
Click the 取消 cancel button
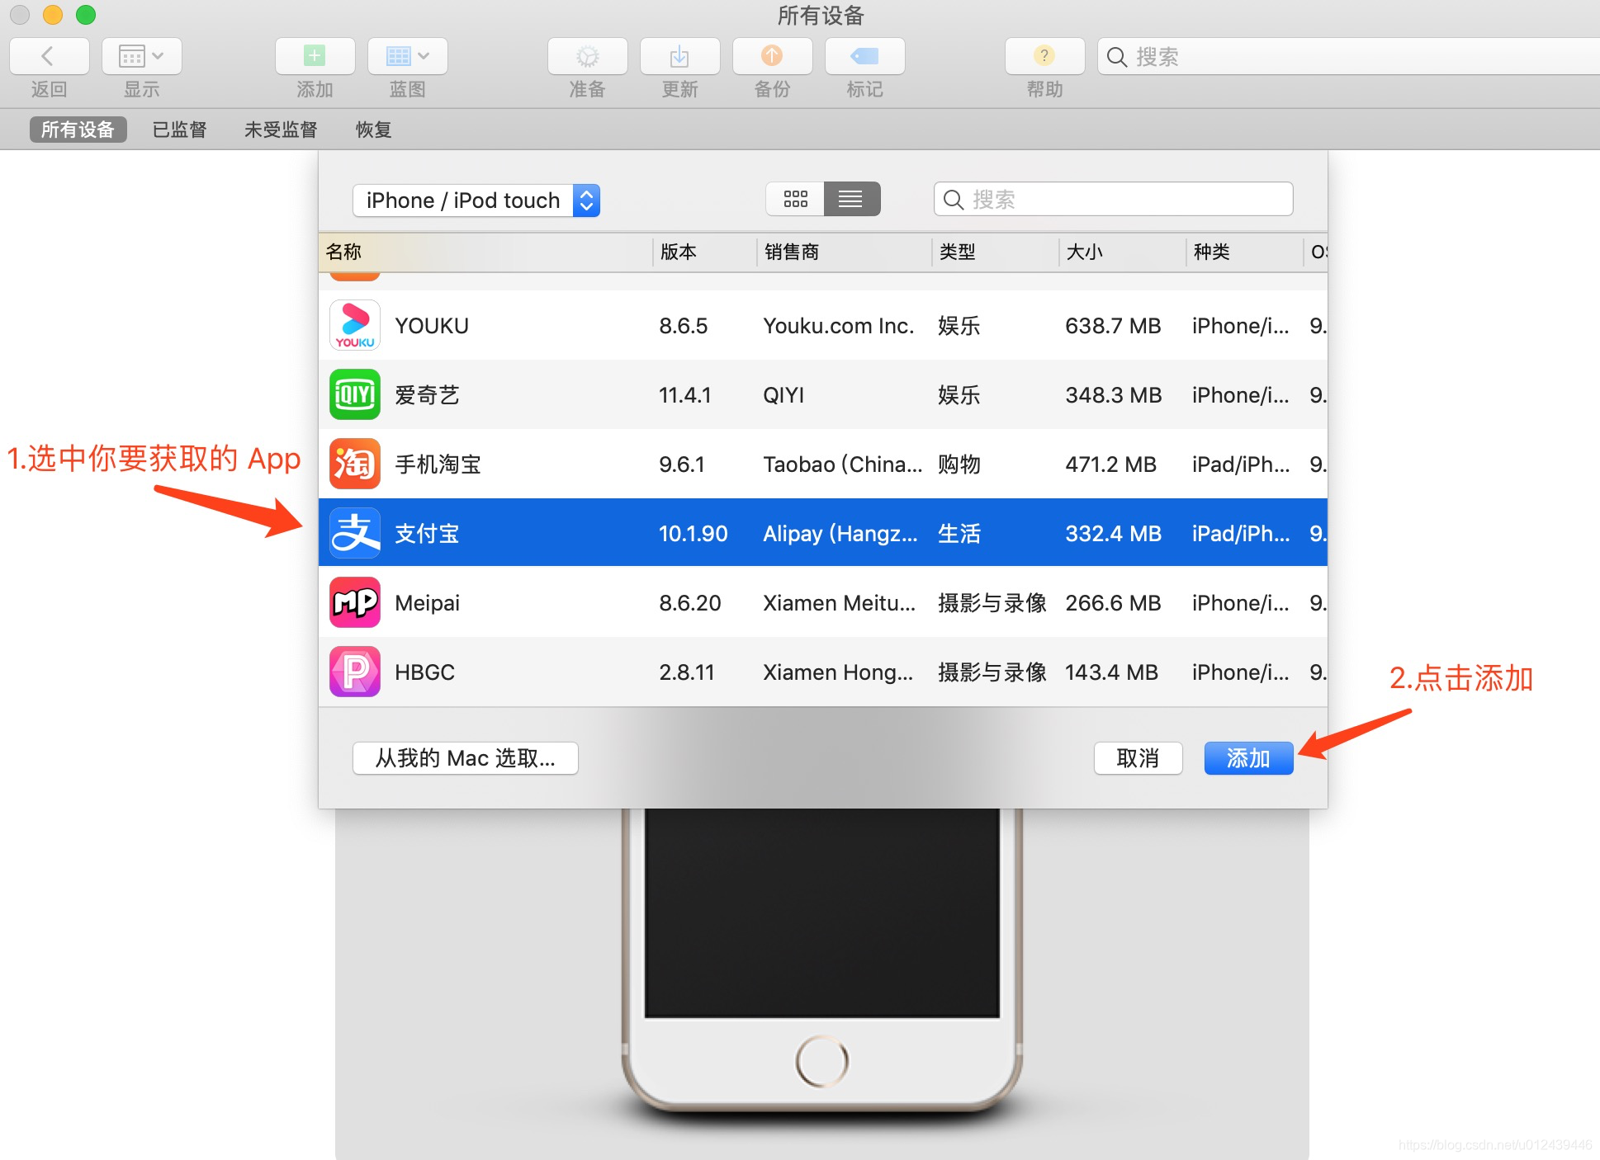(x=1138, y=758)
